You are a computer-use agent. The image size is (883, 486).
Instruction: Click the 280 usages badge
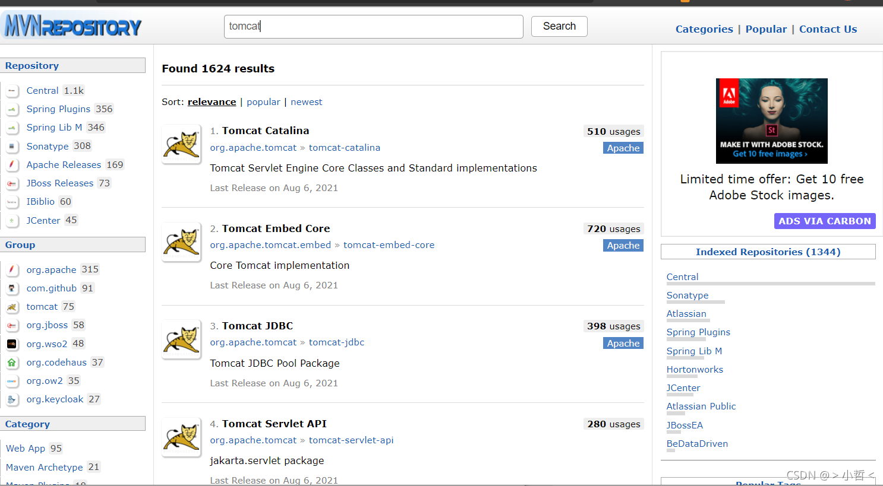(x=613, y=424)
